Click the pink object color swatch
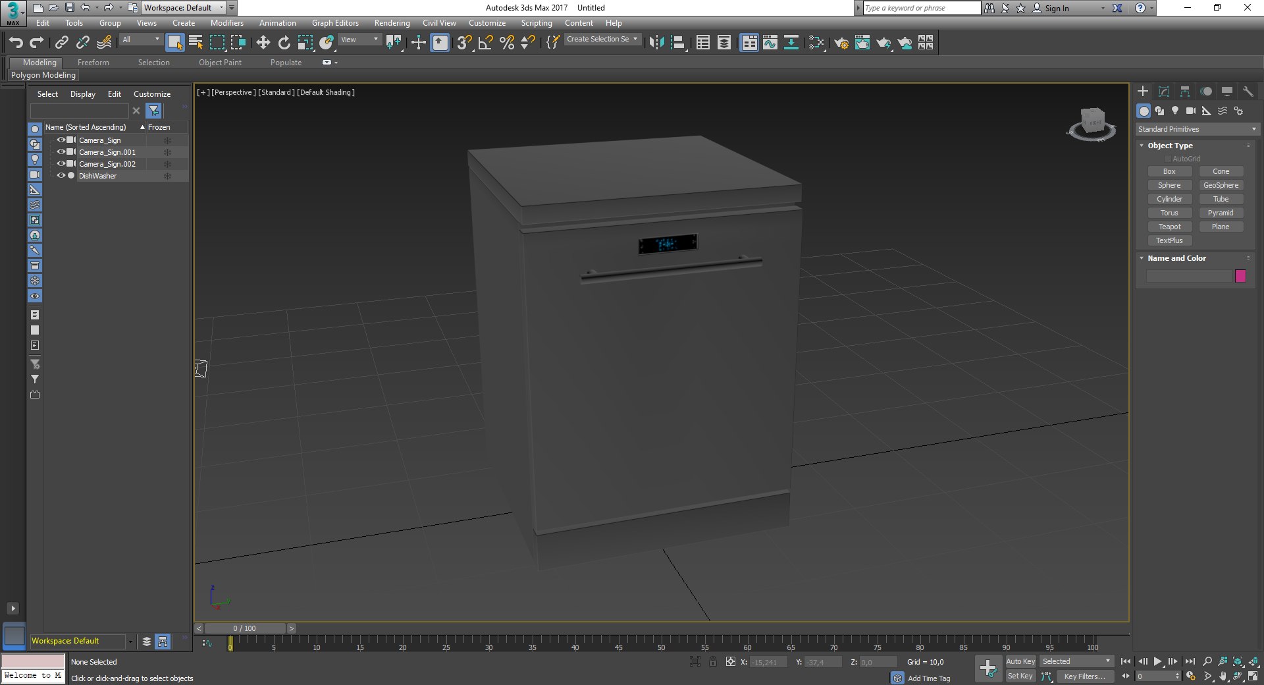 1240,276
